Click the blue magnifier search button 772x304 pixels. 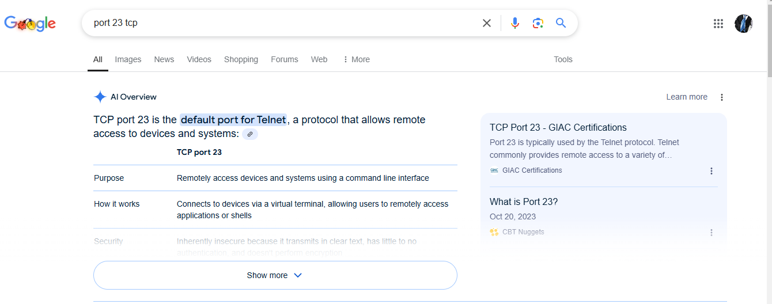(x=561, y=23)
